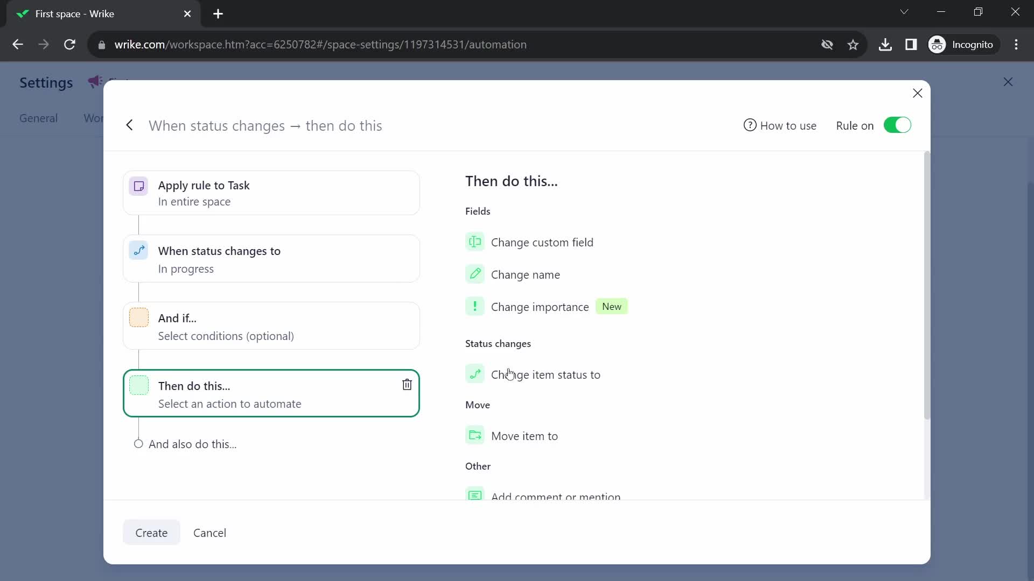Click the In entire space text
1034x581 pixels.
click(194, 202)
